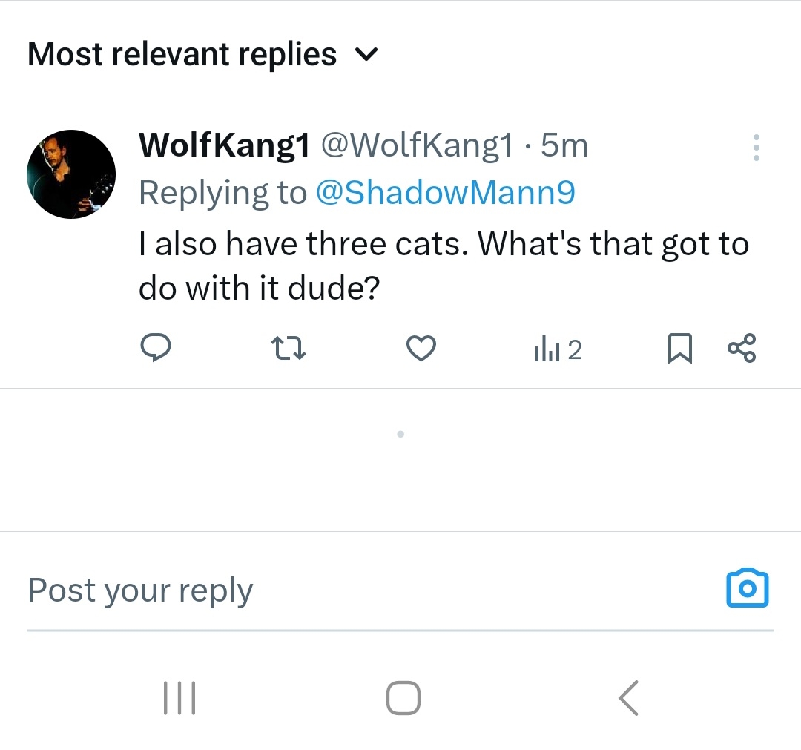
Task: Tap the Most relevant replies label
Action: [x=182, y=55]
